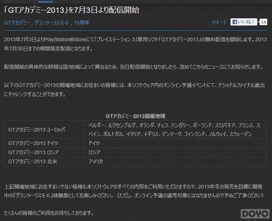Open the グランツーリスモ６ tag link

(51, 23)
